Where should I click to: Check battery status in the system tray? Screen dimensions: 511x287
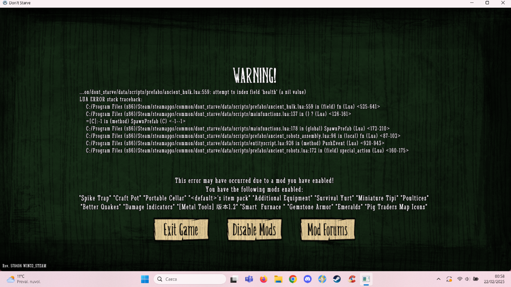pyautogui.click(x=475, y=279)
